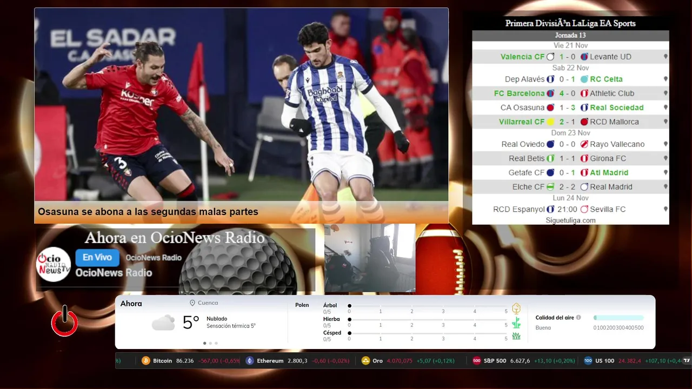Click the Athletic Club crest
This screenshot has height=389, width=692.
584,93
